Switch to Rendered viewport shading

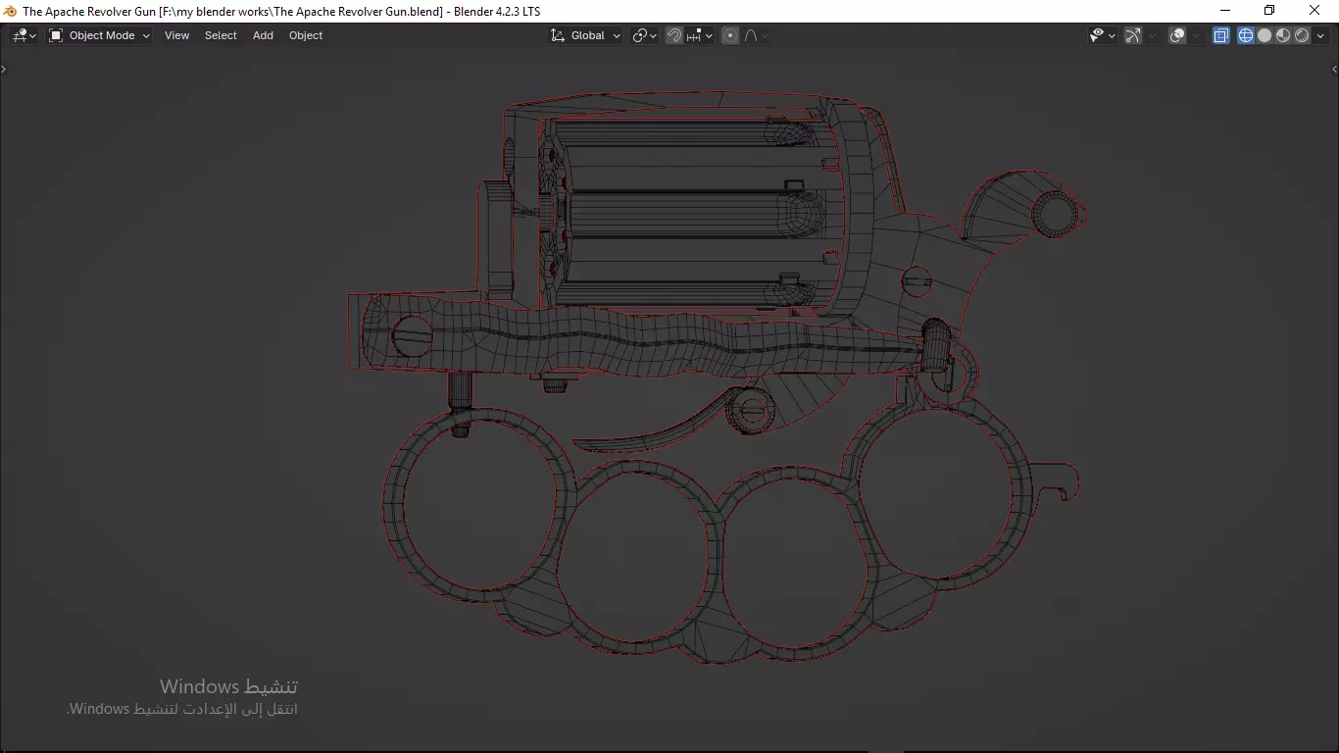[1302, 35]
